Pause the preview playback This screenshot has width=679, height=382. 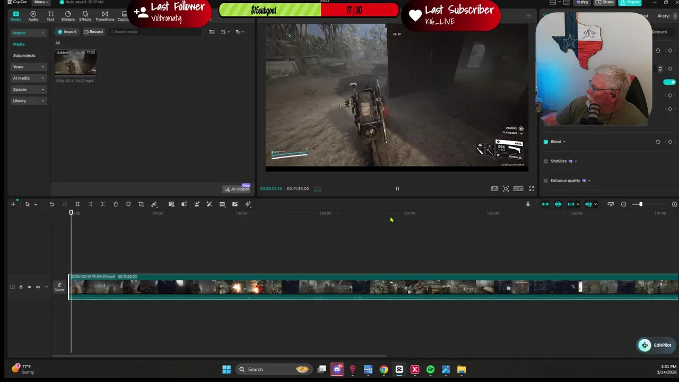(397, 188)
